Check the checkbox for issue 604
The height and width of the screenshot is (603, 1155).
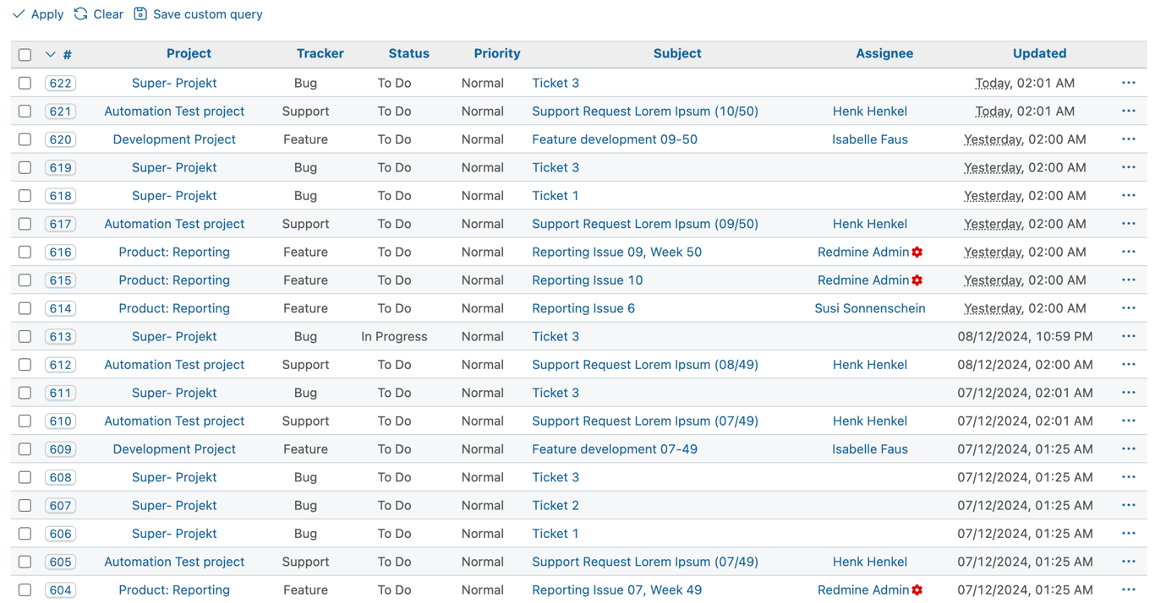[25, 589]
